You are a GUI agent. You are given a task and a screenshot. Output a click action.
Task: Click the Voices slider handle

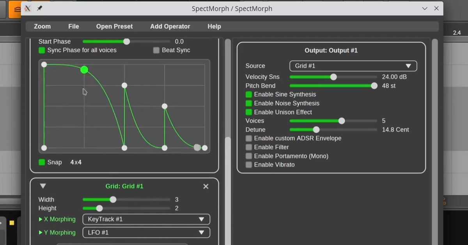pos(342,121)
